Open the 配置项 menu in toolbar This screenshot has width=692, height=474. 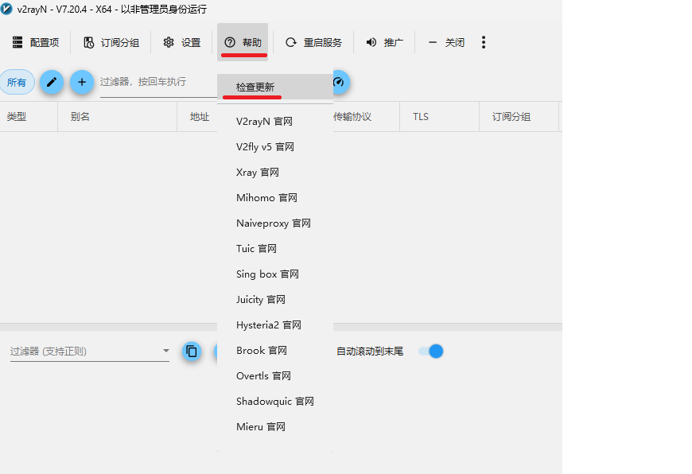pyautogui.click(x=36, y=42)
